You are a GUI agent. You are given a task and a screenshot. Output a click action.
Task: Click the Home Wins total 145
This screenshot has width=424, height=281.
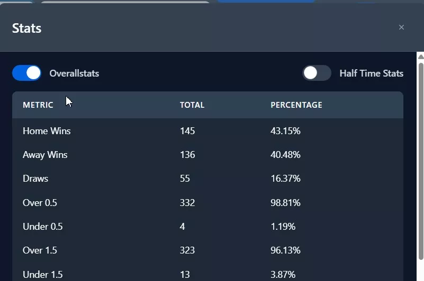187,131
